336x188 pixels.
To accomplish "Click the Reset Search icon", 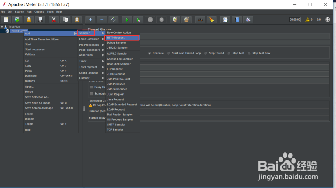I will [x=212, y=20].
